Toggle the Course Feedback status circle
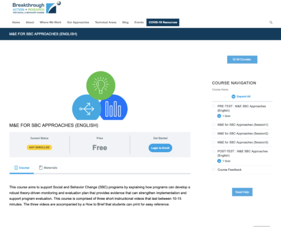The image size is (281, 227). pyautogui.click(x=213, y=170)
